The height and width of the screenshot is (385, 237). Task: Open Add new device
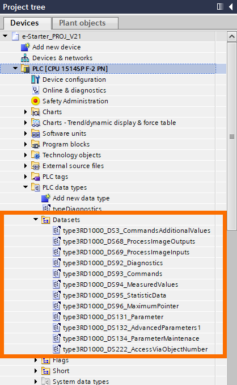56,47
